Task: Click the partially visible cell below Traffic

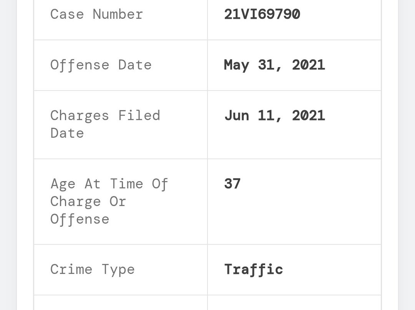Action: click(294, 303)
